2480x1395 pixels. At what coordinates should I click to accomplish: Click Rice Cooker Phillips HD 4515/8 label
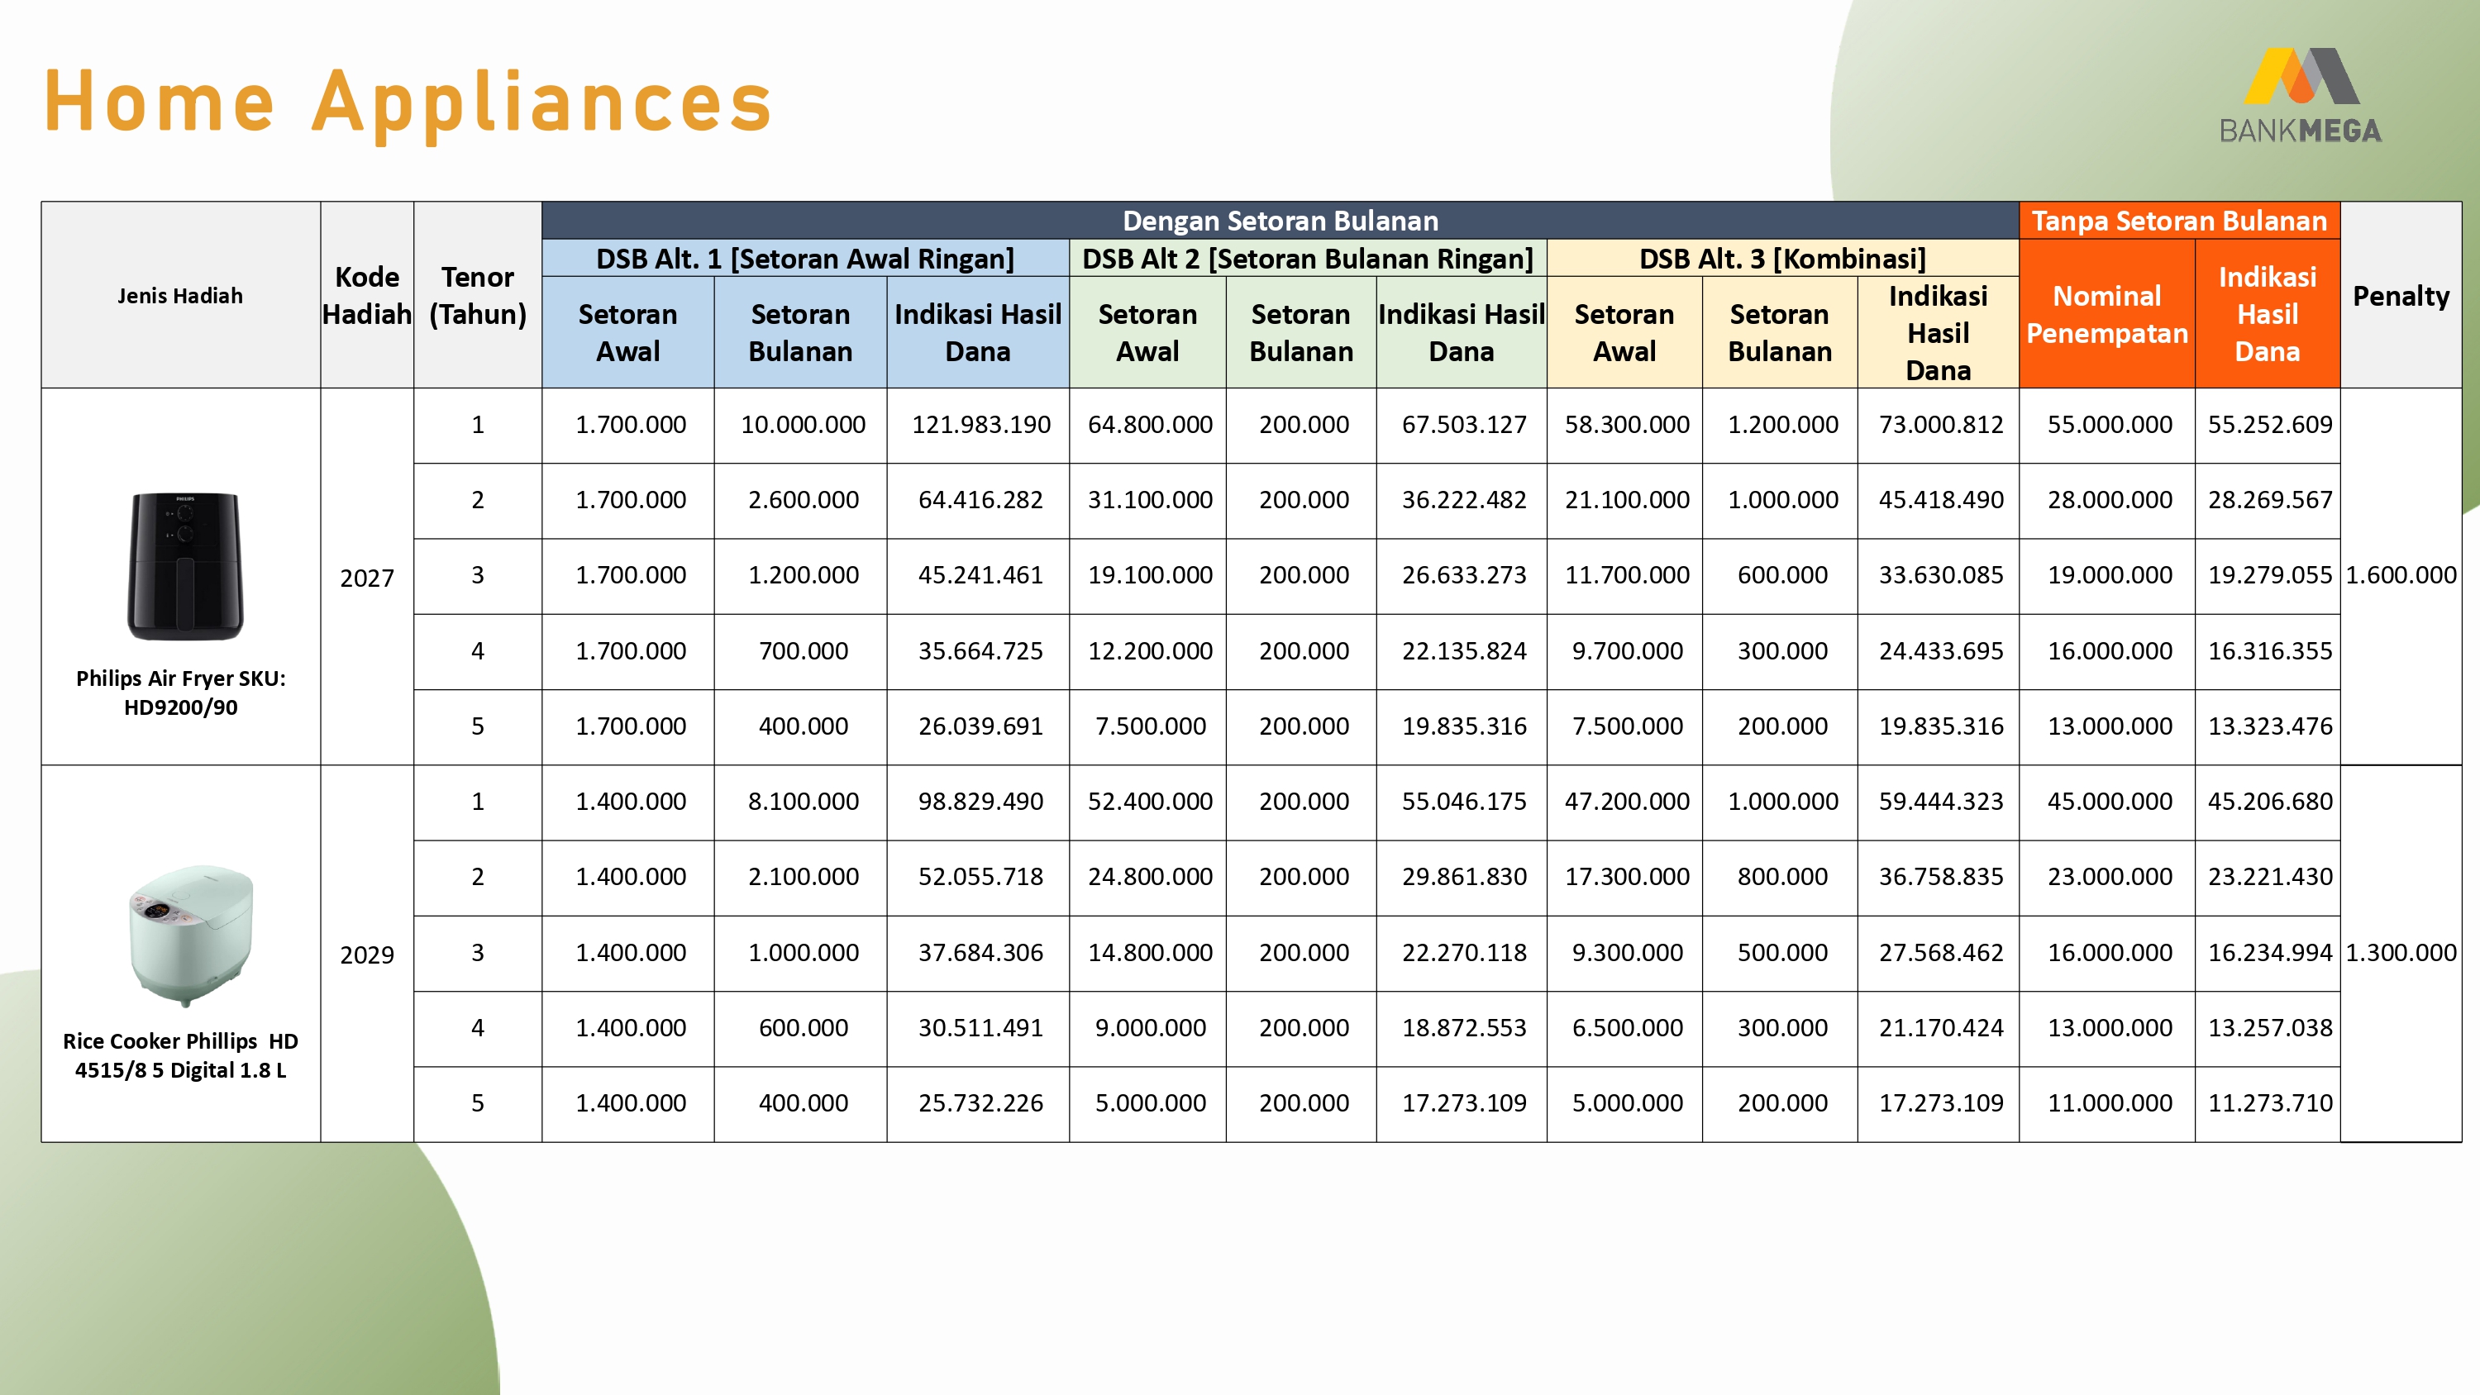pyautogui.click(x=180, y=1055)
